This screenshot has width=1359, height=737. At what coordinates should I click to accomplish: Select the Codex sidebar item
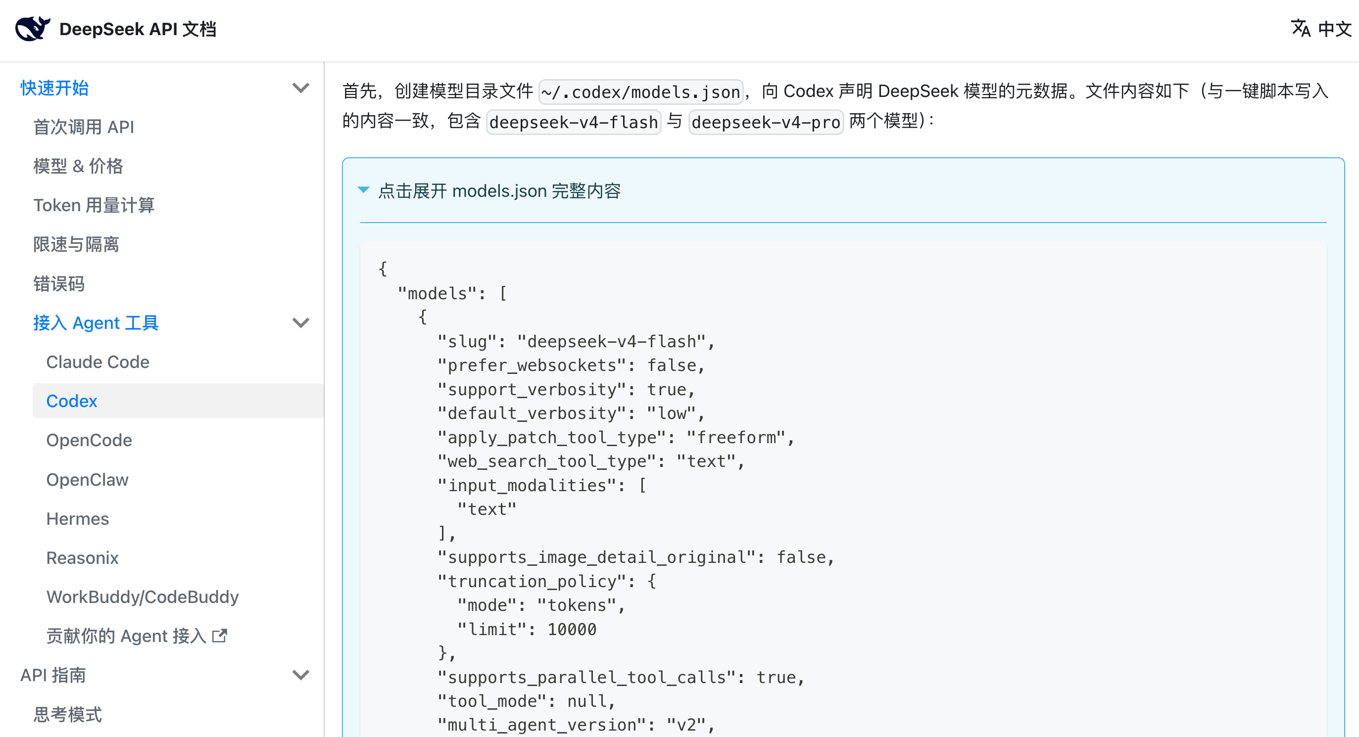(x=178, y=401)
